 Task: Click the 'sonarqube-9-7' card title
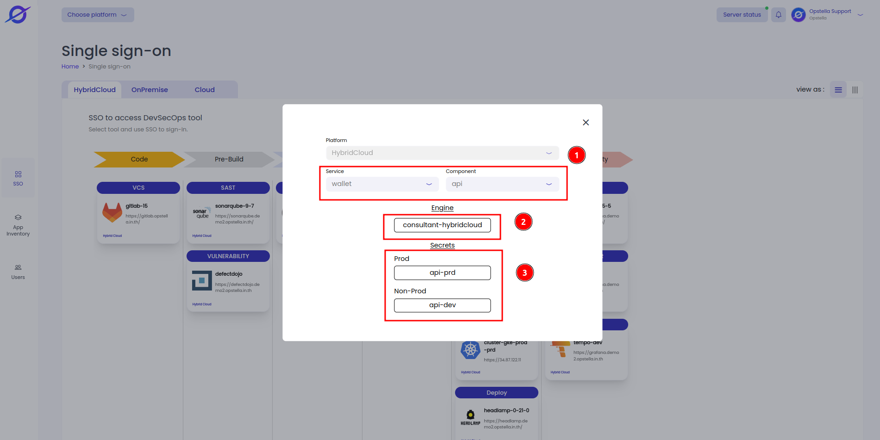click(x=235, y=206)
